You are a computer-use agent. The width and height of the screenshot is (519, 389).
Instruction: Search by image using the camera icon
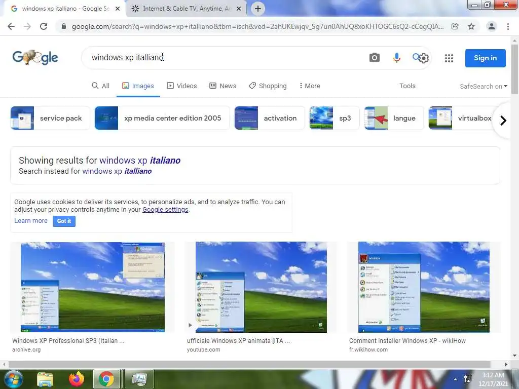pyautogui.click(x=375, y=58)
